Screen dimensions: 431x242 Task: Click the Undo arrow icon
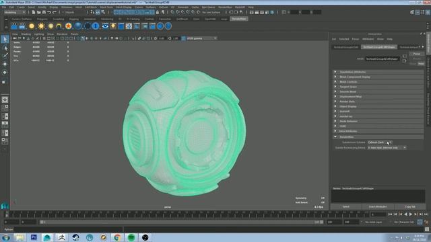point(49,12)
